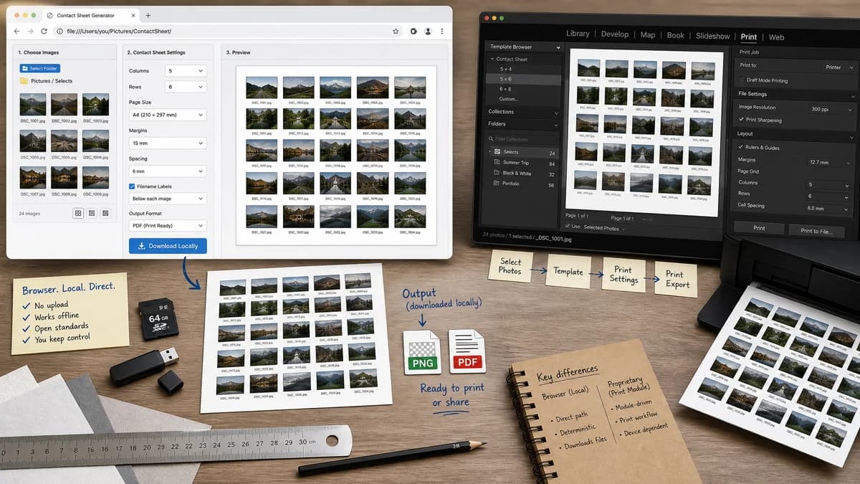860x484 pixels.
Task: Collapse the Template Browser panel
Action: [x=557, y=47]
